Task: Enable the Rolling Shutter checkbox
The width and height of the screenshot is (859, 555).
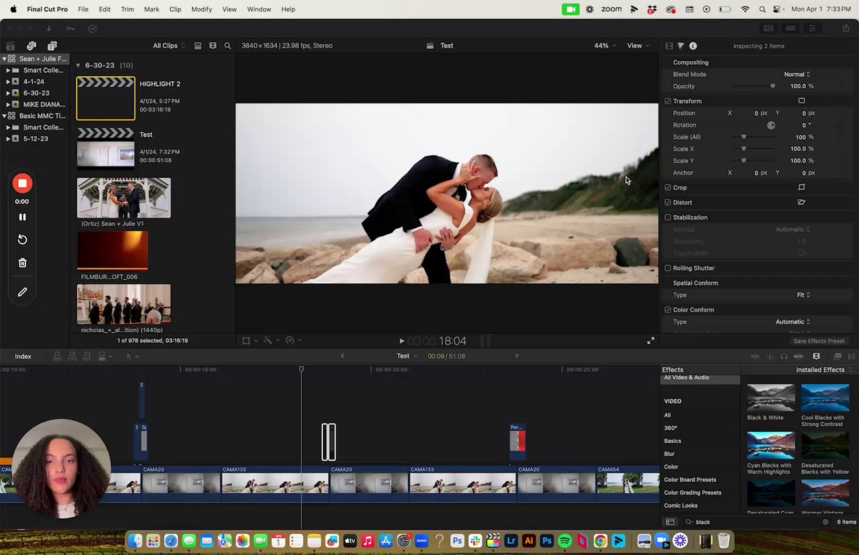Action: [668, 268]
